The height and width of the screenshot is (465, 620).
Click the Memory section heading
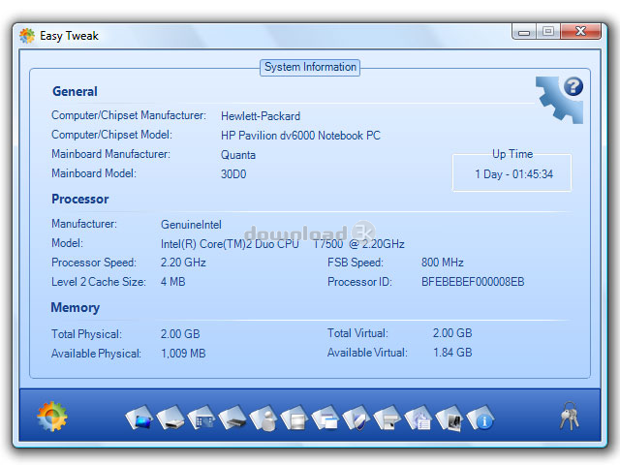[x=76, y=308]
